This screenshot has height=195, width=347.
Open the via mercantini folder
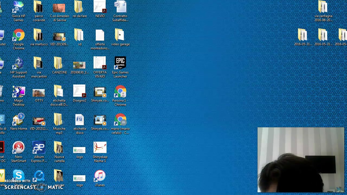click(x=39, y=67)
